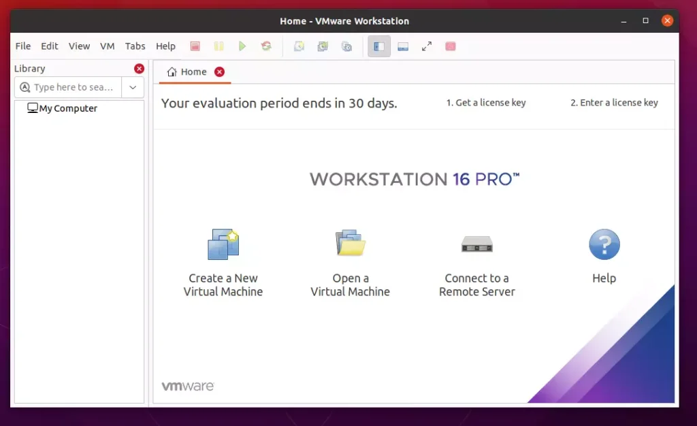This screenshot has width=697, height=426.
Task: Open the Help menu
Action: pos(165,46)
